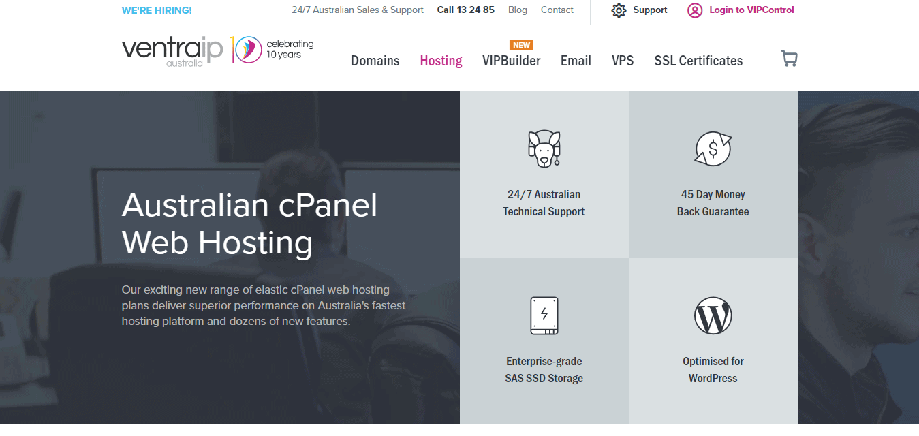Click the Enterprise-grade SAS SSD Storage label
The width and height of the screenshot is (919, 436).
tap(544, 370)
